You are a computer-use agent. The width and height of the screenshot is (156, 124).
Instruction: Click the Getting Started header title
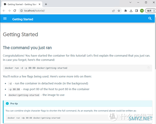coord(23,19)
